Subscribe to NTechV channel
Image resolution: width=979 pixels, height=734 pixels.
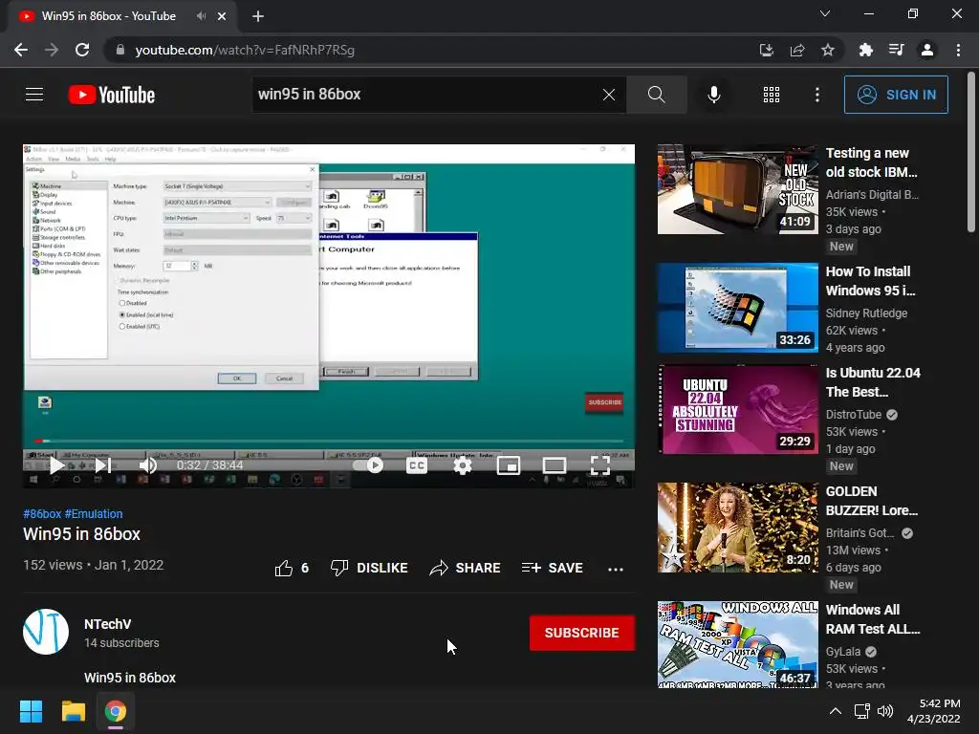582,633
